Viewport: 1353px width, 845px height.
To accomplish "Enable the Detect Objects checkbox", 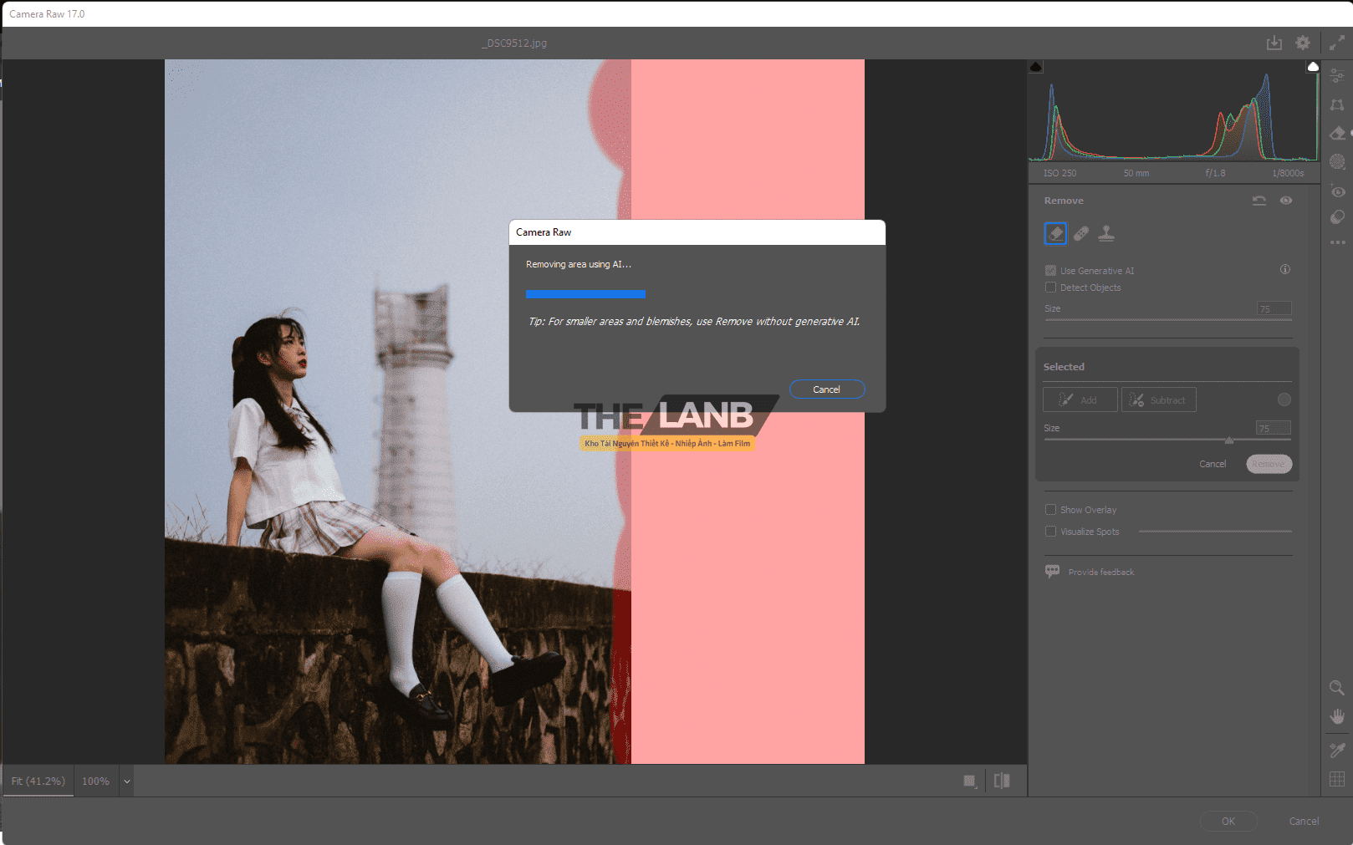I will 1050,288.
